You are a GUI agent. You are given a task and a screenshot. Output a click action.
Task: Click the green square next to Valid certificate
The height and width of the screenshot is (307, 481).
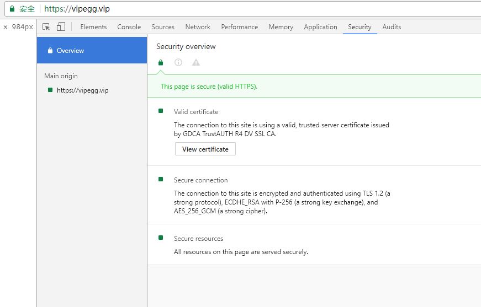pos(161,111)
